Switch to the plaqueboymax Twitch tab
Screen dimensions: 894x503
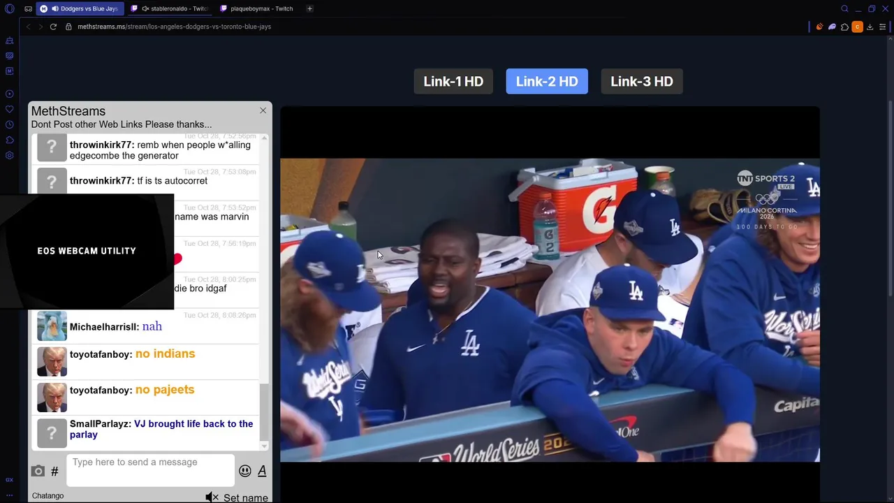pos(257,8)
